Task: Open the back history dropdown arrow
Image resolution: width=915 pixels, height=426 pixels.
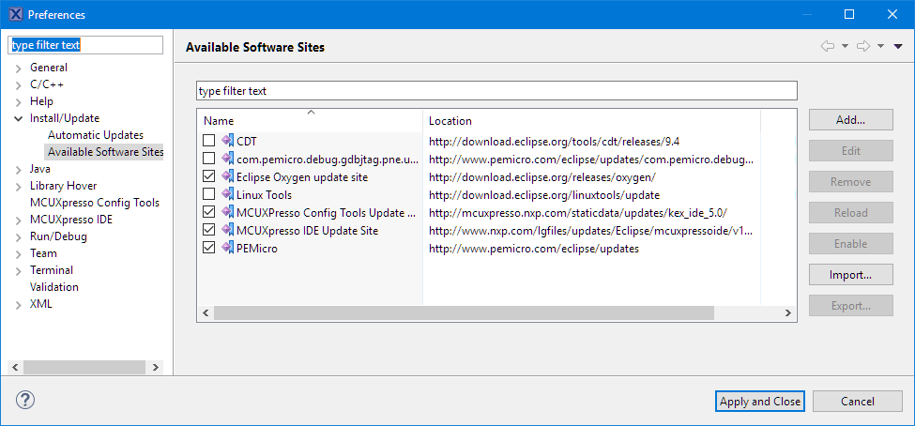Action: click(x=845, y=47)
